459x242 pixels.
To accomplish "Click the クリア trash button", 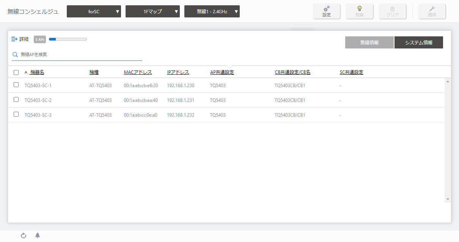I will 393,11.
